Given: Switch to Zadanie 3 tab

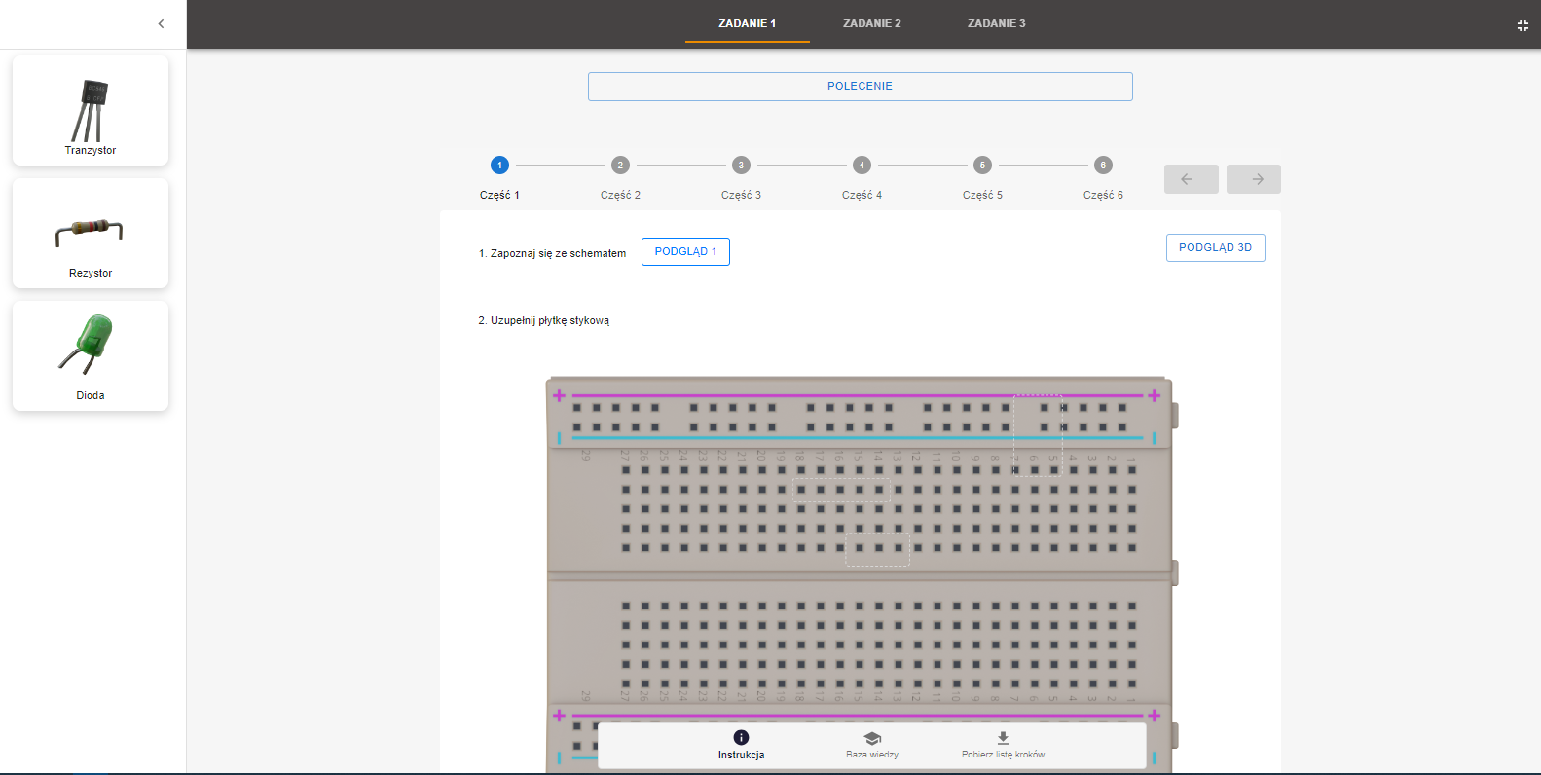Looking at the screenshot, I should coord(996,23).
